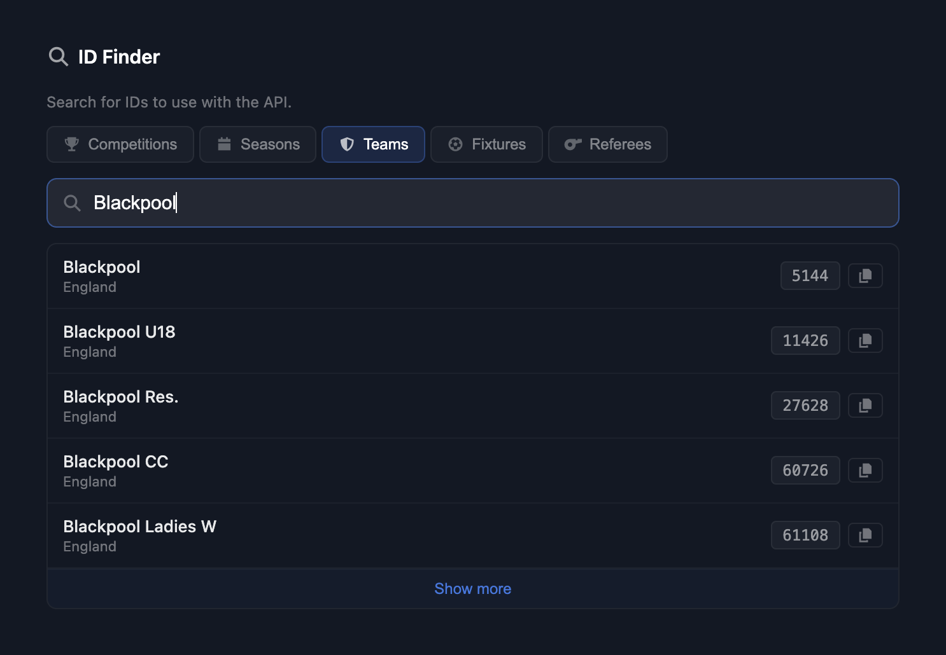
Task: Select the Blackpool Ladies W result
Action: (382, 535)
